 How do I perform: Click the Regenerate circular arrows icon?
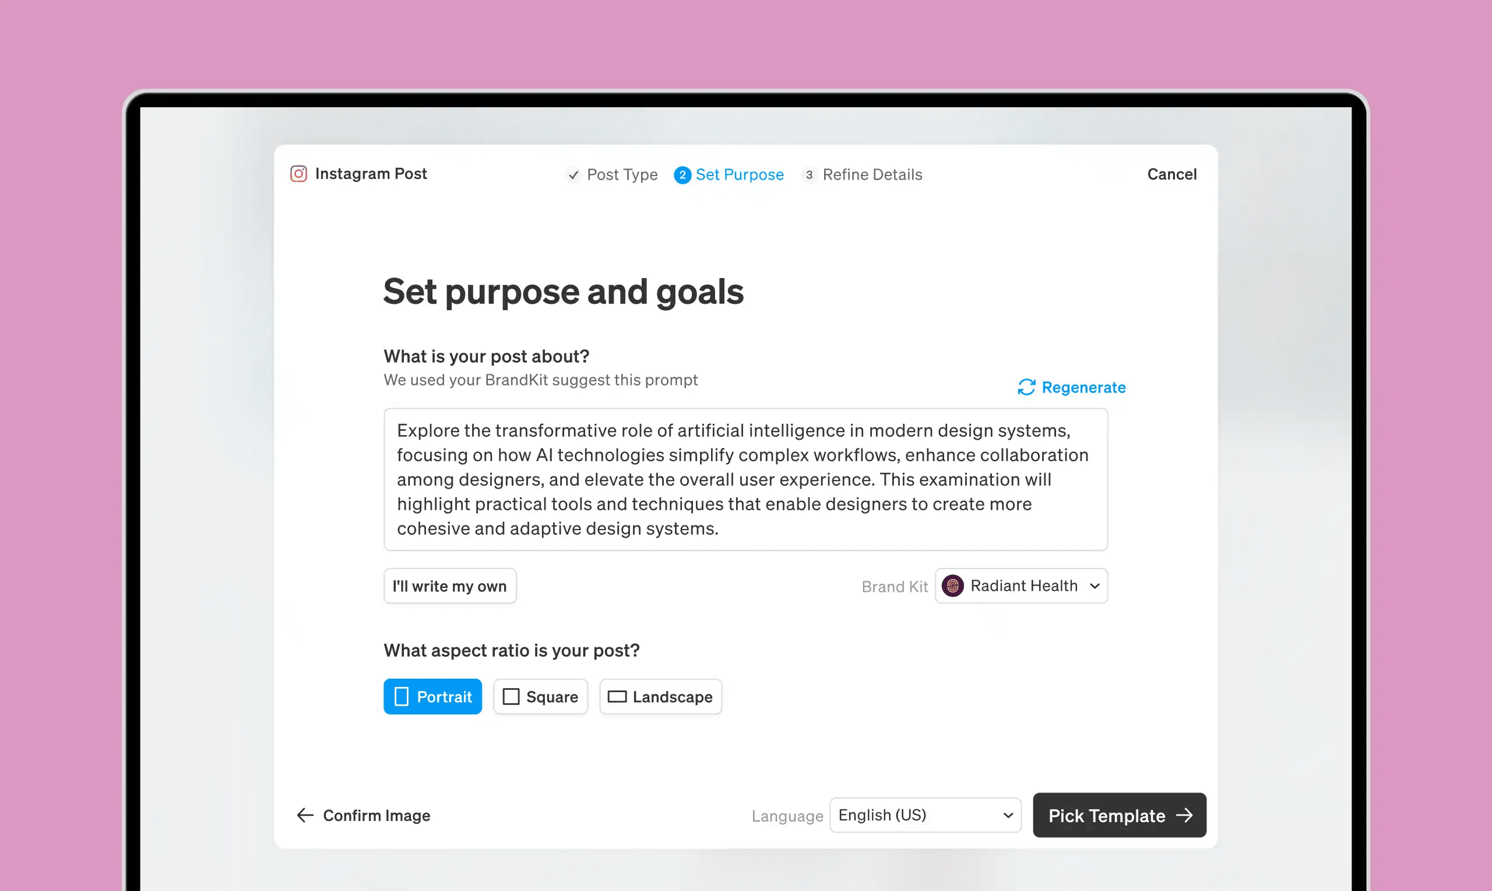coord(1026,387)
